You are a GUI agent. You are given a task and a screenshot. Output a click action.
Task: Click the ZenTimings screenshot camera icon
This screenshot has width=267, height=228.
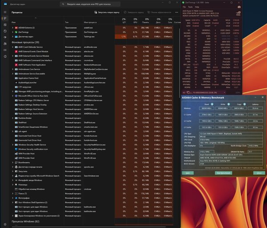(x=239, y=7)
